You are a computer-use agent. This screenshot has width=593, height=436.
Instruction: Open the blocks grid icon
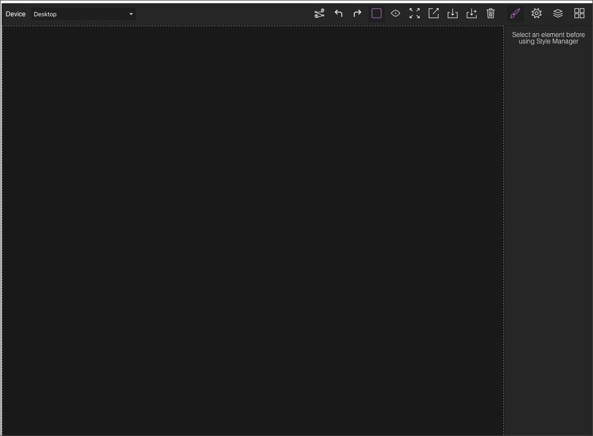pyautogui.click(x=579, y=14)
